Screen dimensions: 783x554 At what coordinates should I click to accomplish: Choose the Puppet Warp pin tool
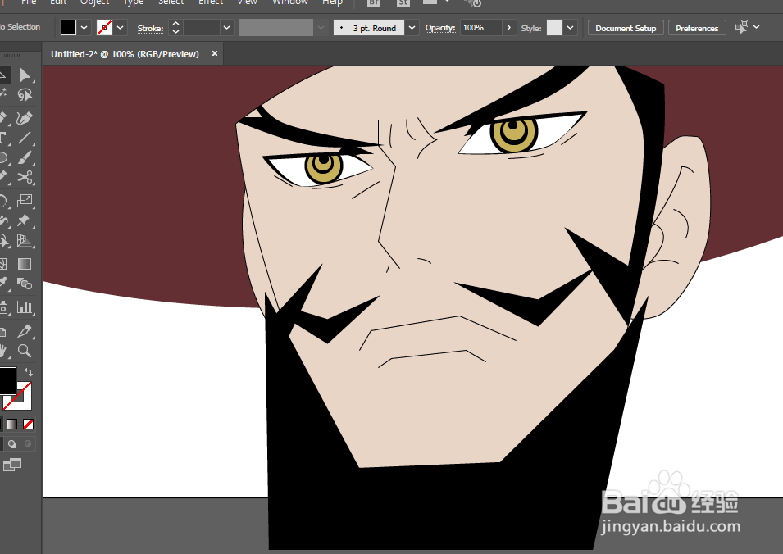pyautogui.click(x=23, y=220)
